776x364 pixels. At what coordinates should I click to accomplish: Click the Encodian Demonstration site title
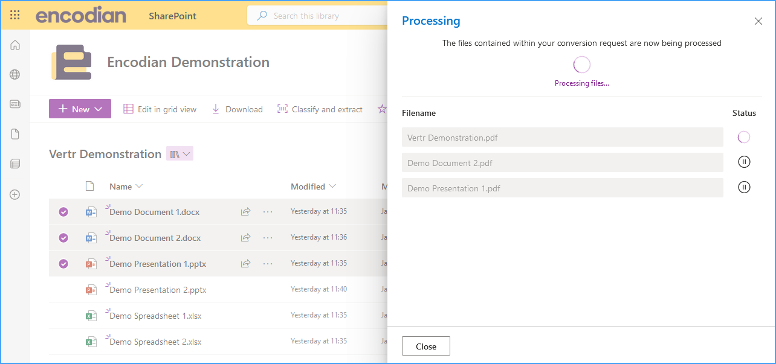pos(188,62)
